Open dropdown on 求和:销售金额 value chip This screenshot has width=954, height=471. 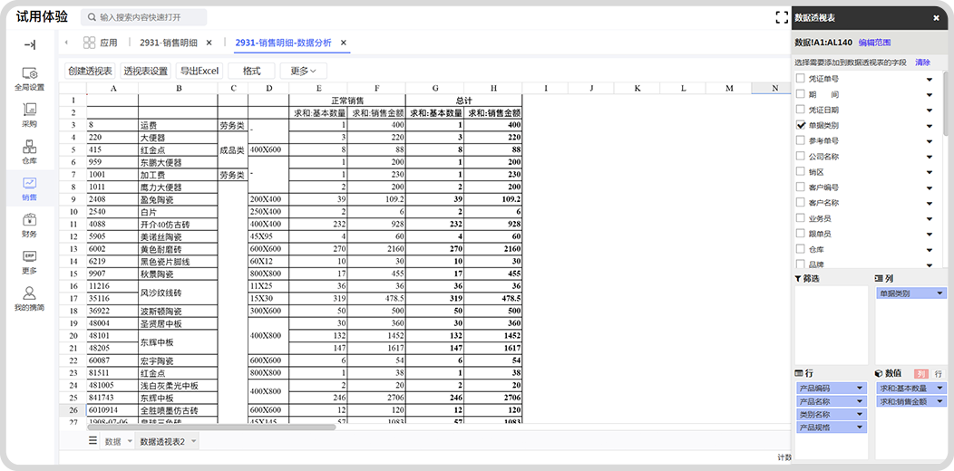[x=940, y=401]
